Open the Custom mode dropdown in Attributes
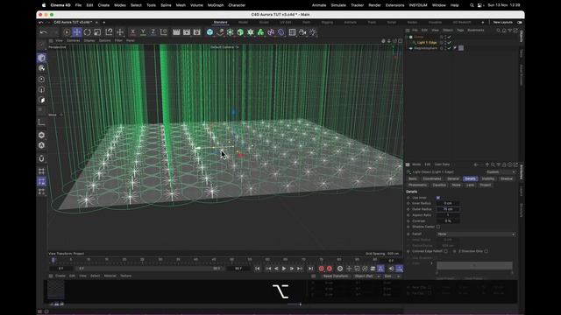This screenshot has width=561, height=315. tap(501, 172)
